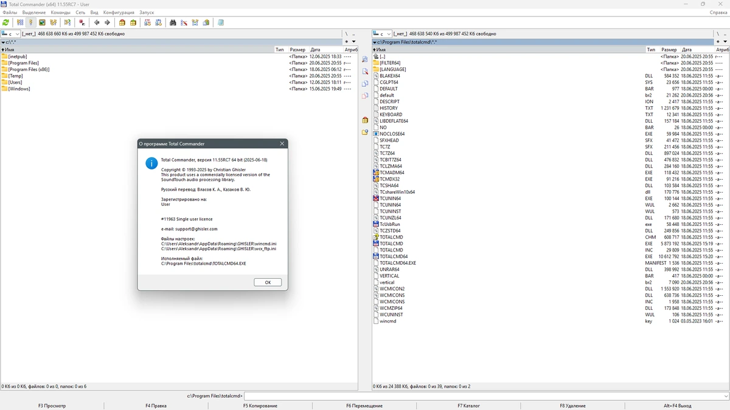
Task: Close the О программе Total Commander dialog
Action: point(282,144)
